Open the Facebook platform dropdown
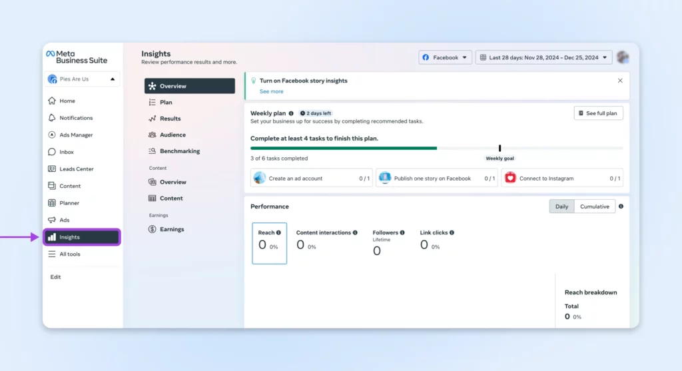This screenshot has height=371, width=682. (x=445, y=57)
